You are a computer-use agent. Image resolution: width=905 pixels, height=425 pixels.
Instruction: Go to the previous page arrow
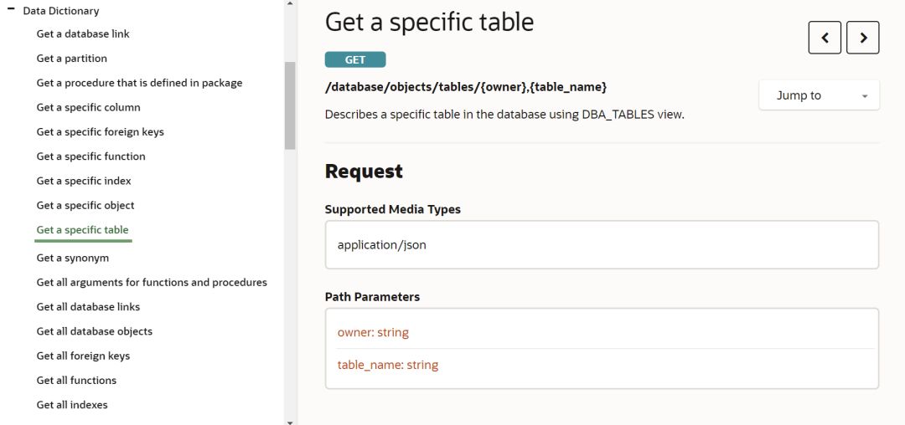[825, 38]
